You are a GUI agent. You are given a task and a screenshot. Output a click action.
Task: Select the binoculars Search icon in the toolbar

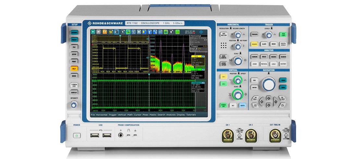166,32
